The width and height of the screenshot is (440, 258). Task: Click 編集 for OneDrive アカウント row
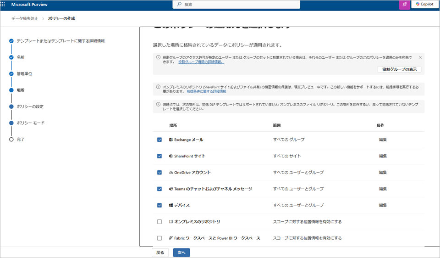[x=383, y=173]
